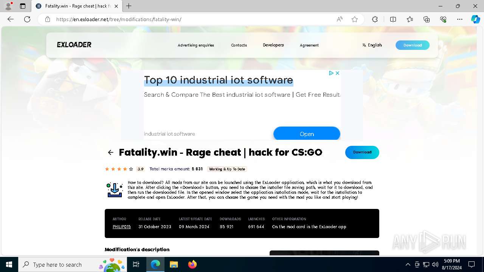
Task: Open Firefox from the taskbar
Action: 192,264
